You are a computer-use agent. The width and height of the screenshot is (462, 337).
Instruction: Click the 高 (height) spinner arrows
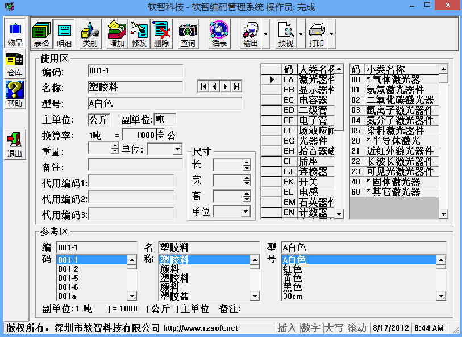pyautogui.click(x=247, y=196)
